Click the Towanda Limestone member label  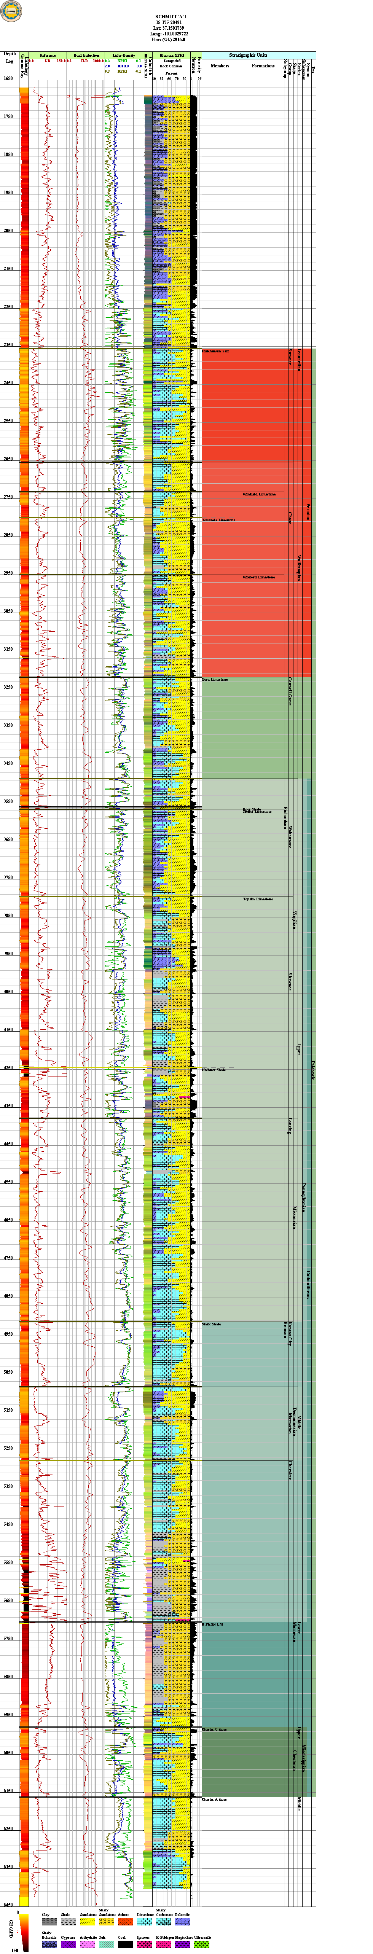pyautogui.click(x=218, y=520)
